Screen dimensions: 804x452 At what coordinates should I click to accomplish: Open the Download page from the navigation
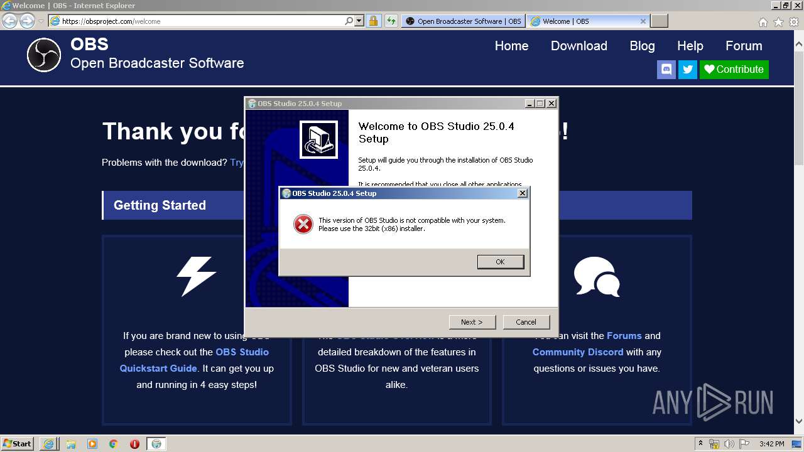point(579,46)
